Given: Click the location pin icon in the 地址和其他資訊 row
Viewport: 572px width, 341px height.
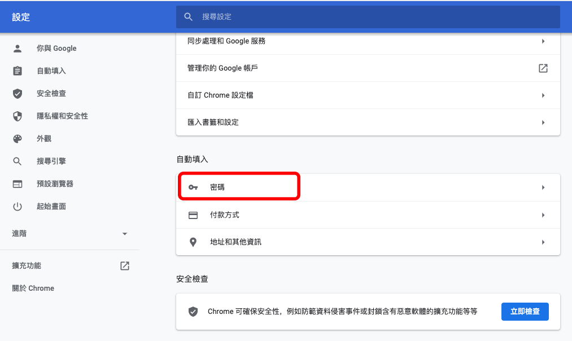Looking at the screenshot, I should 193,242.
